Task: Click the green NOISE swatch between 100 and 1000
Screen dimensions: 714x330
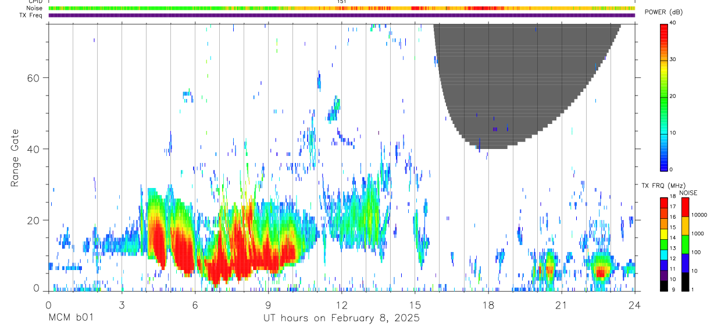Action: pos(684,244)
